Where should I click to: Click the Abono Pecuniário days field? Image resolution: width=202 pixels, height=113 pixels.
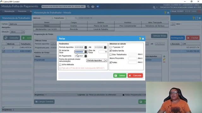tap(133, 58)
